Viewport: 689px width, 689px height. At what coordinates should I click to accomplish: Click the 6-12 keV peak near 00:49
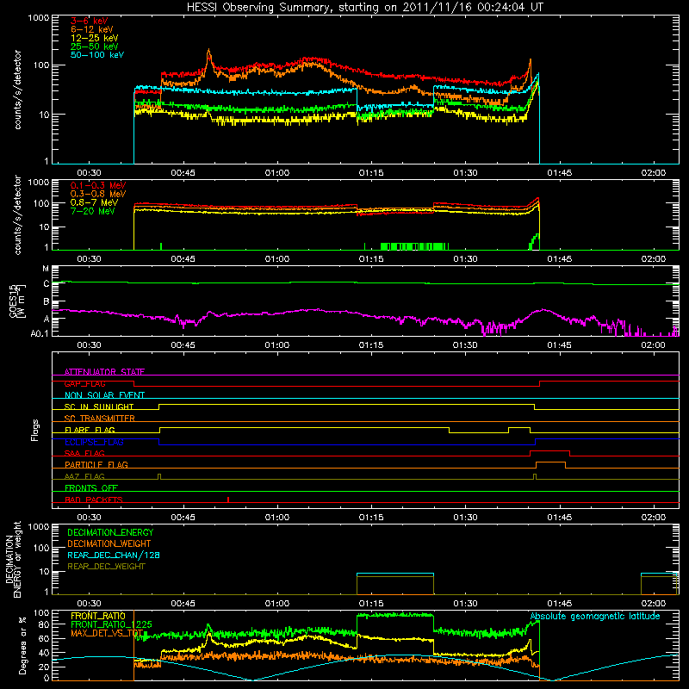[x=208, y=51]
